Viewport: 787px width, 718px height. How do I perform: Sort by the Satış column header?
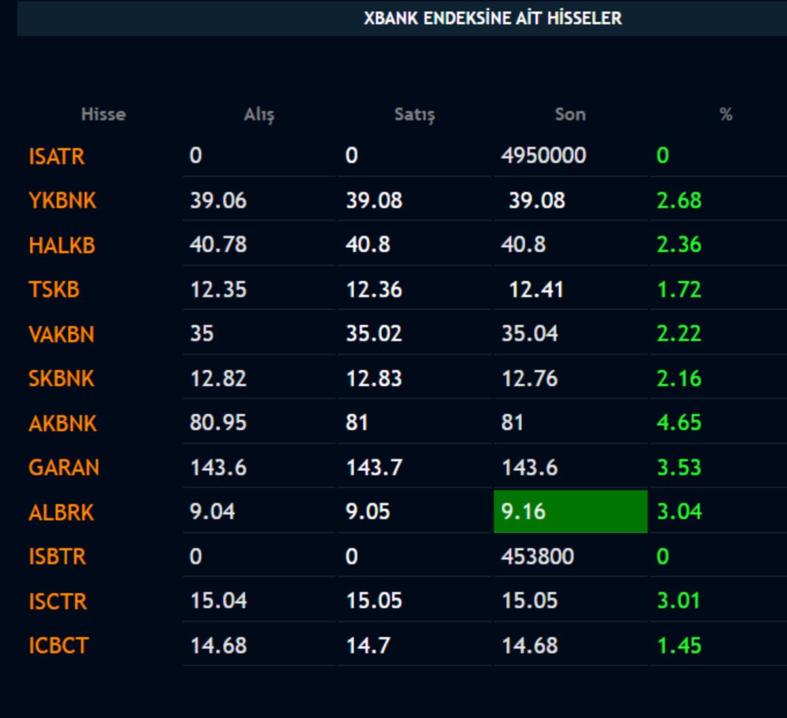tap(414, 115)
